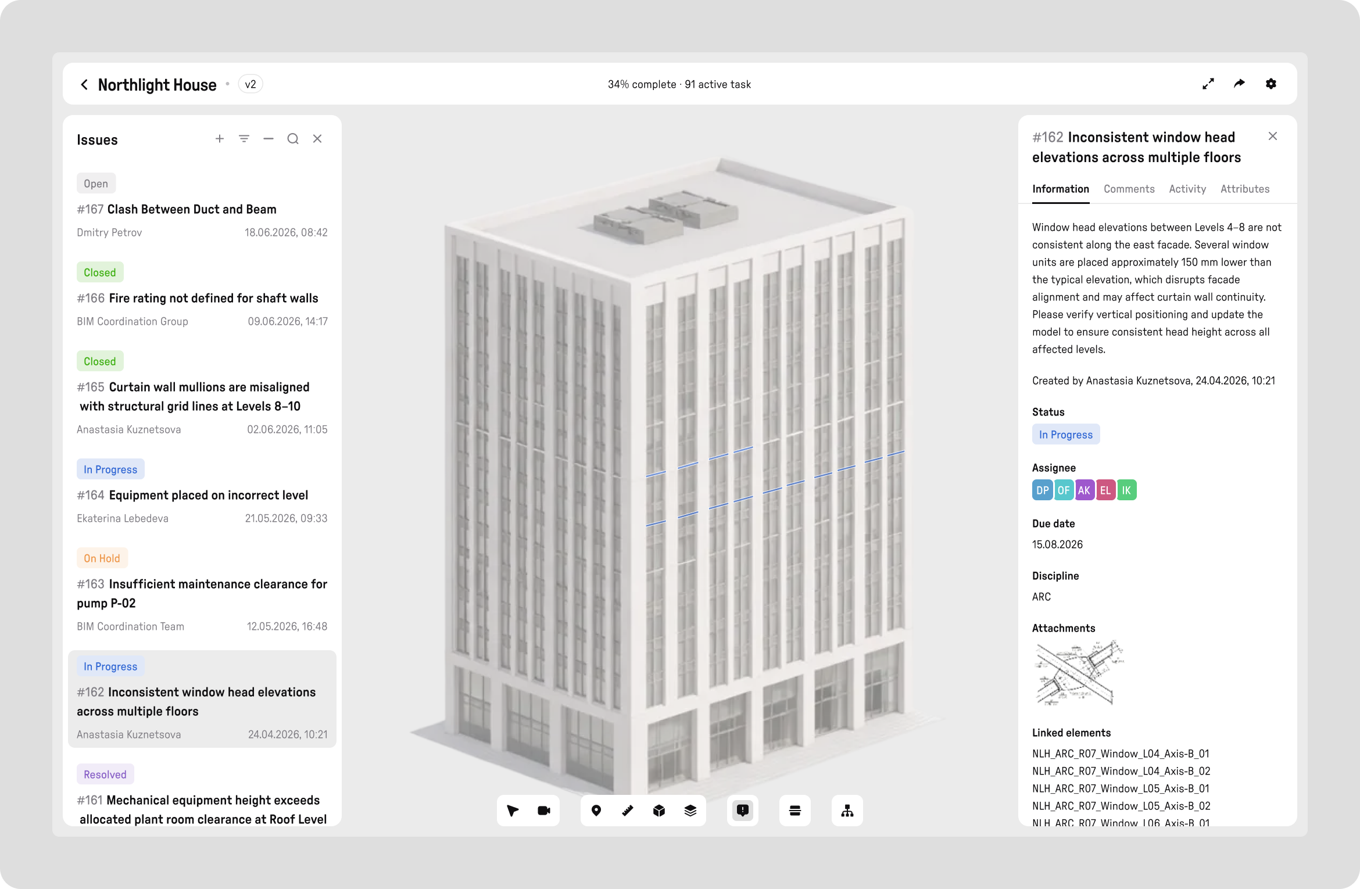Open the properties list toolbar button
This screenshot has width=1360, height=889.
(795, 811)
